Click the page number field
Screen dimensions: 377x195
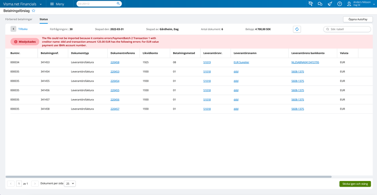point(19,184)
